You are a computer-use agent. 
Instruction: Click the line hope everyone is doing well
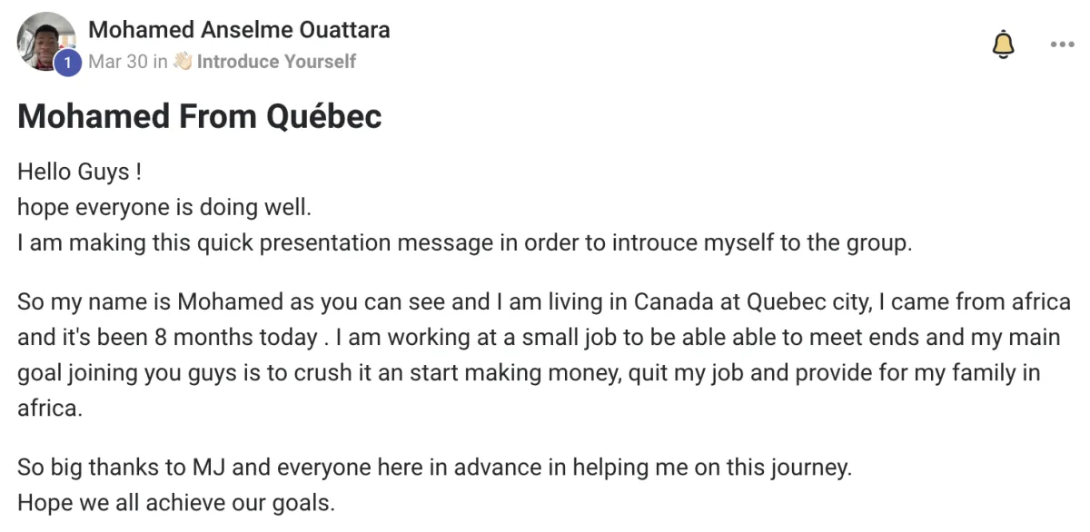click(164, 207)
